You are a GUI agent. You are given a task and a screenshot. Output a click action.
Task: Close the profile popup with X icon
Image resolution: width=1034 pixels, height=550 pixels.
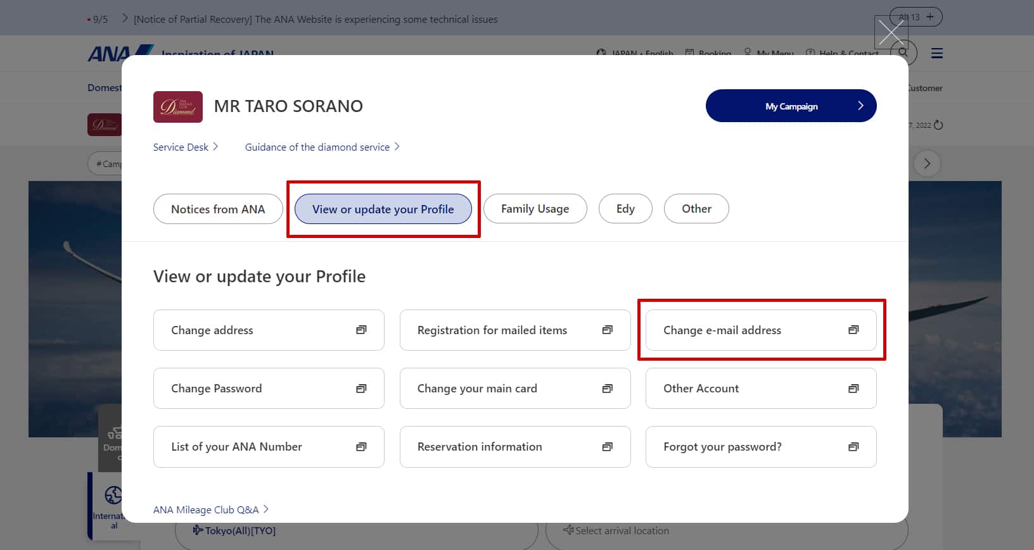coord(891,33)
